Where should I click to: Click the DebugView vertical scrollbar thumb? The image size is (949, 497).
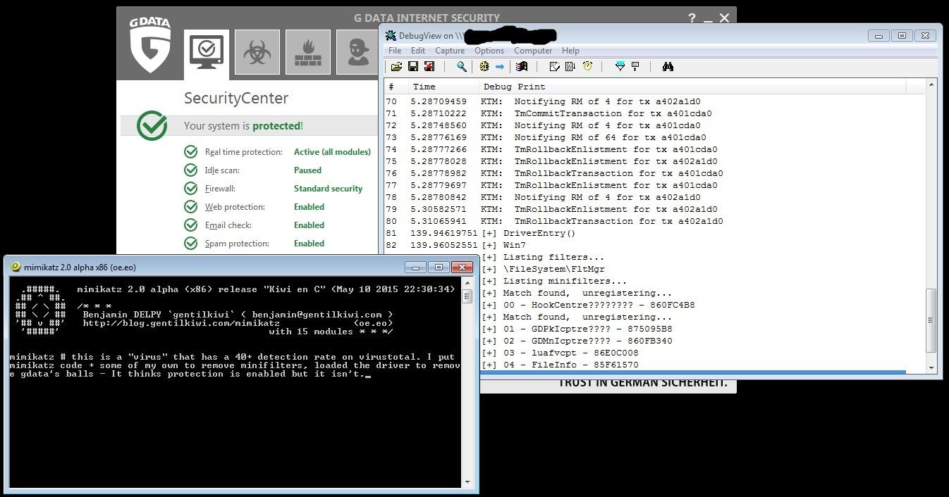931,320
